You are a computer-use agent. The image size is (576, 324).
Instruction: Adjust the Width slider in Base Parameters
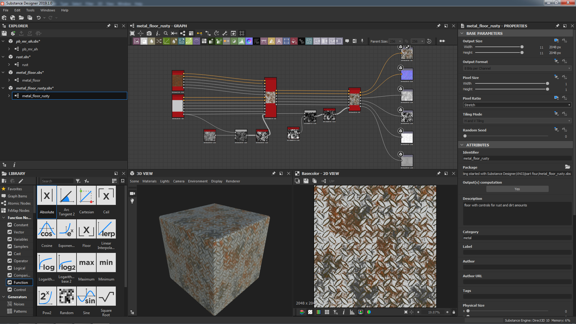[x=522, y=47]
